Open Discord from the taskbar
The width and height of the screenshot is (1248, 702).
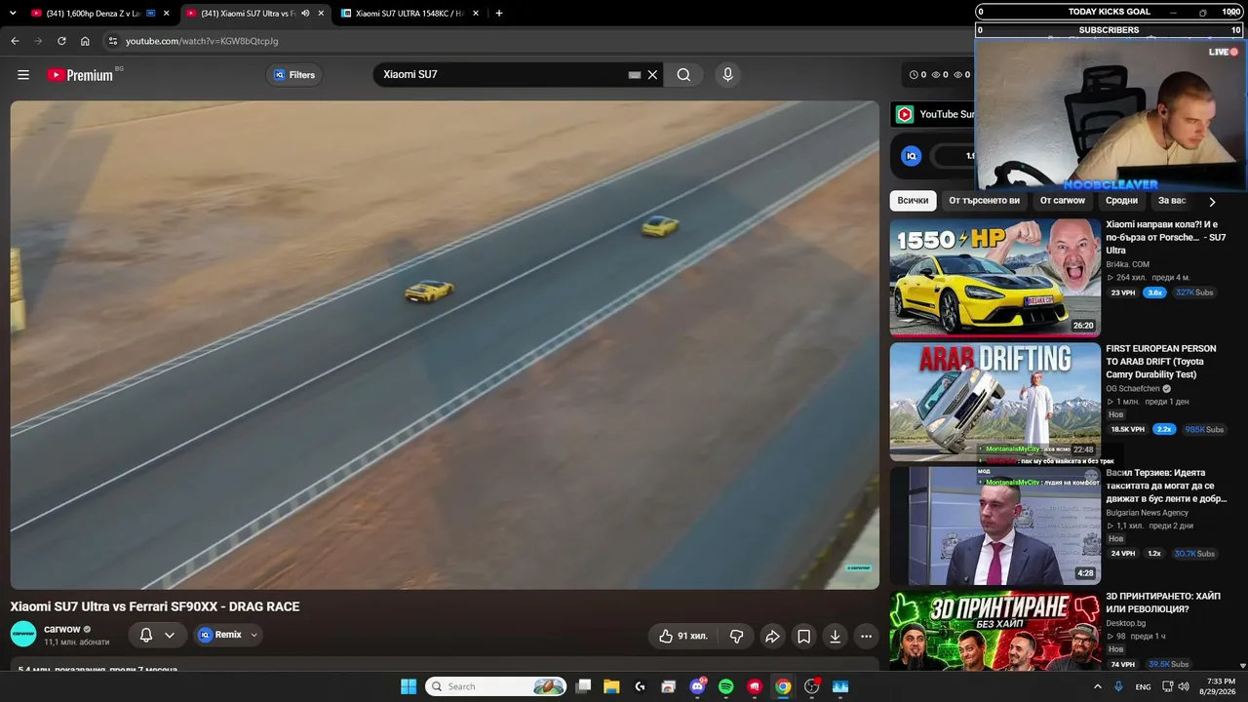(697, 686)
